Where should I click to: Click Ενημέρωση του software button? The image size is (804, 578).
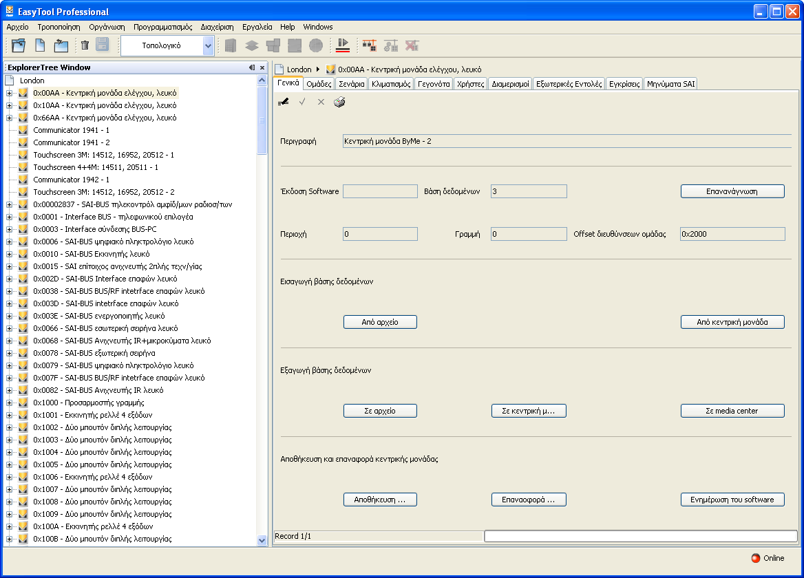click(x=732, y=500)
